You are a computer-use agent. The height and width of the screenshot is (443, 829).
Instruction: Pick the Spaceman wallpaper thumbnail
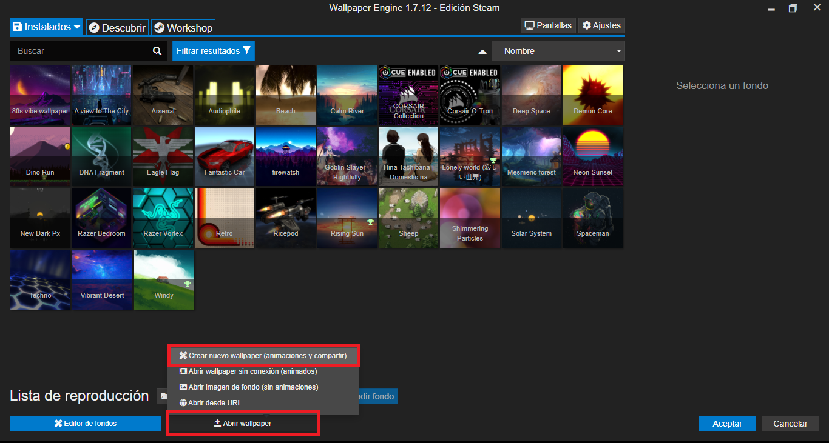[593, 218]
